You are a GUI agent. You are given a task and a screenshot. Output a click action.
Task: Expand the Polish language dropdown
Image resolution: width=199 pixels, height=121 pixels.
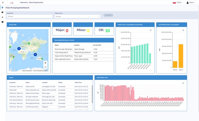178,2
